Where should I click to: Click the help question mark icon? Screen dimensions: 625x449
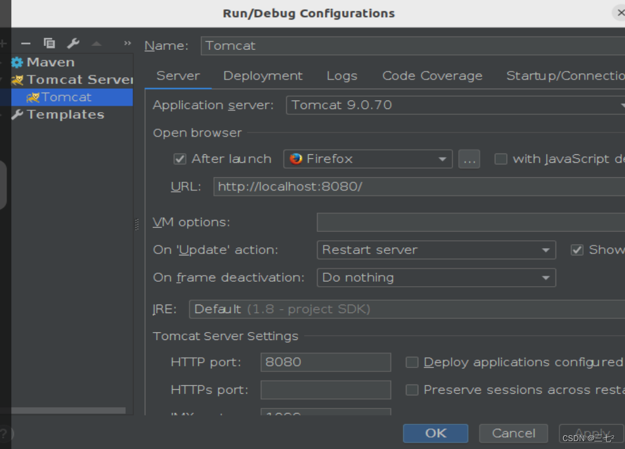click(4, 433)
